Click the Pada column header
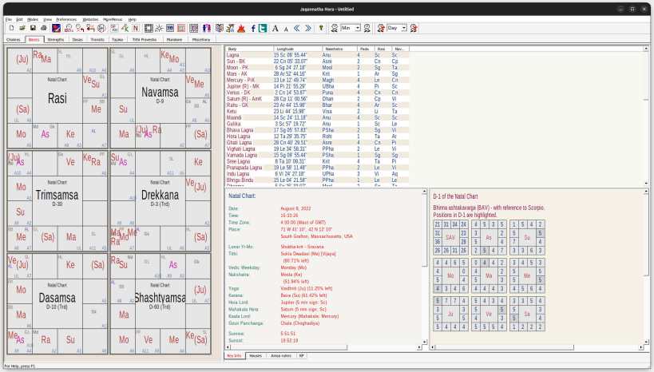Screen dimensions: 654x372 pyautogui.click(x=366, y=49)
